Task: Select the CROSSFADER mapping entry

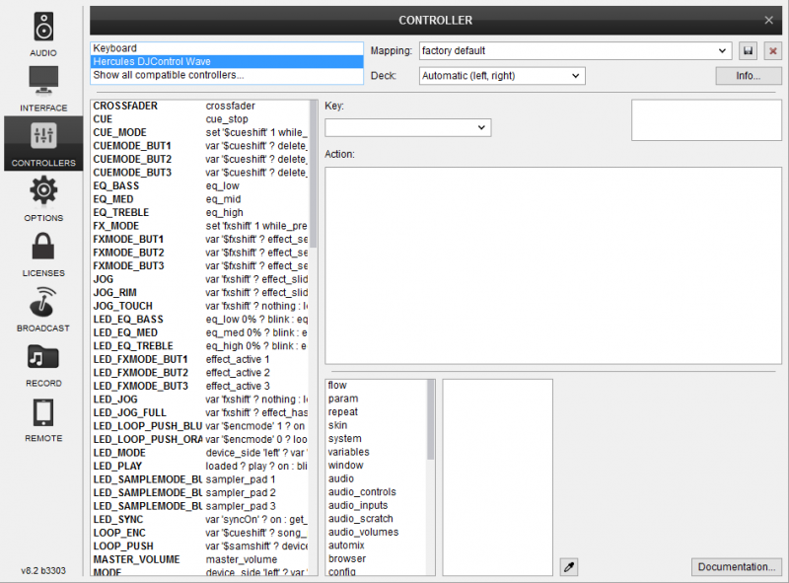Action: (125, 106)
